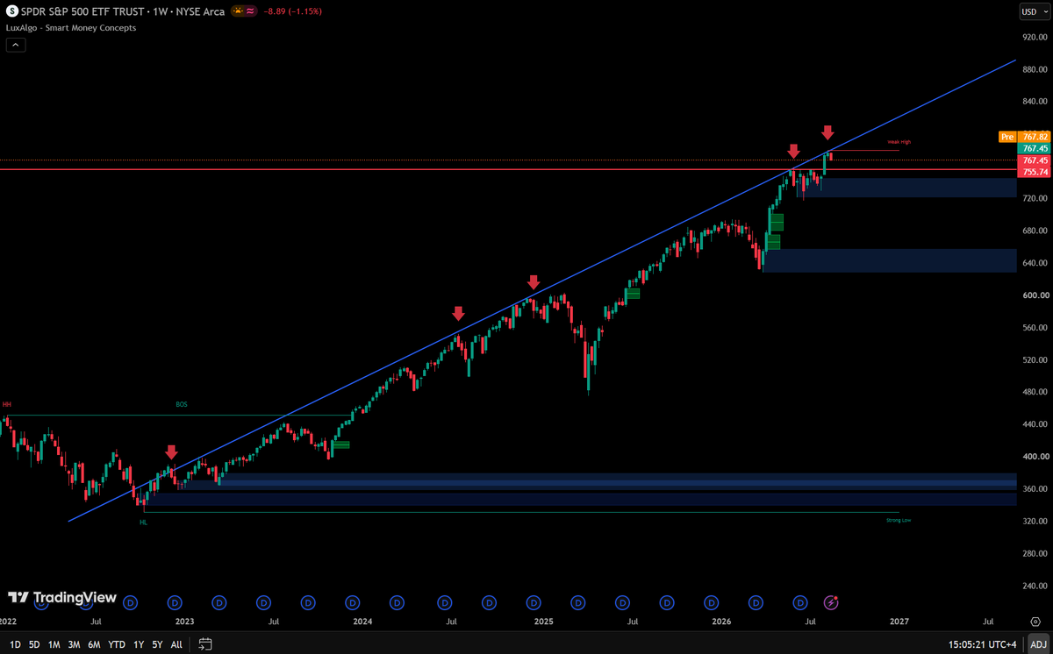Select the HH label on chart

(6, 405)
